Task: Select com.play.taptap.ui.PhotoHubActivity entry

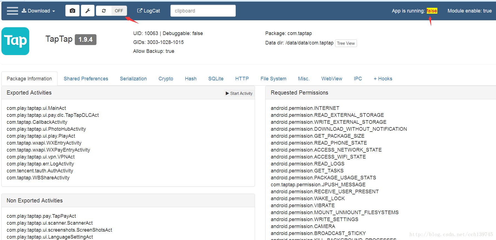Action: [x=46, y=129]
